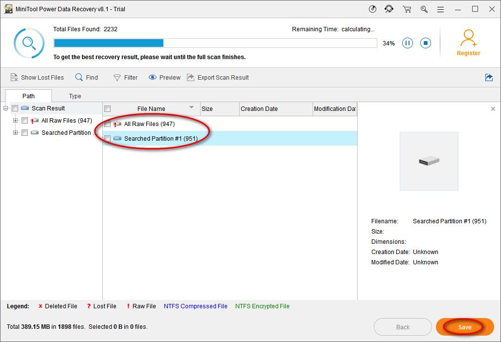Pause the running scan
Image resolution: width=501 pixels, height=342 pixels.
(407, 43)
